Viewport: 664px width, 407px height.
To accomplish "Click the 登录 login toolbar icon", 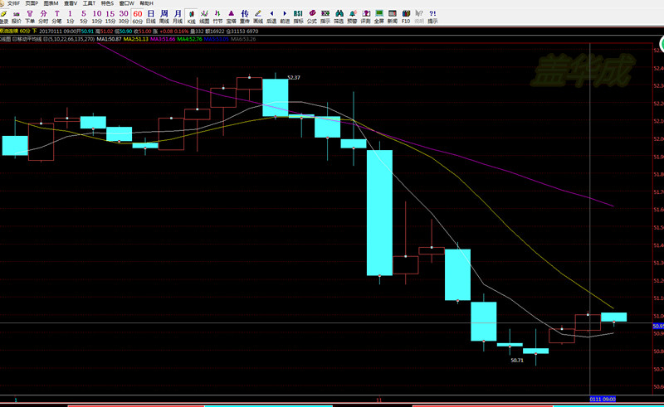I will 3,17.
